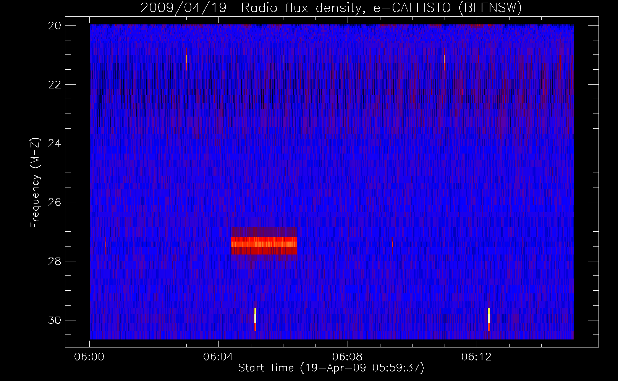Click the '24' frequency tick label

pyautogui.click(x=55, y=143)
